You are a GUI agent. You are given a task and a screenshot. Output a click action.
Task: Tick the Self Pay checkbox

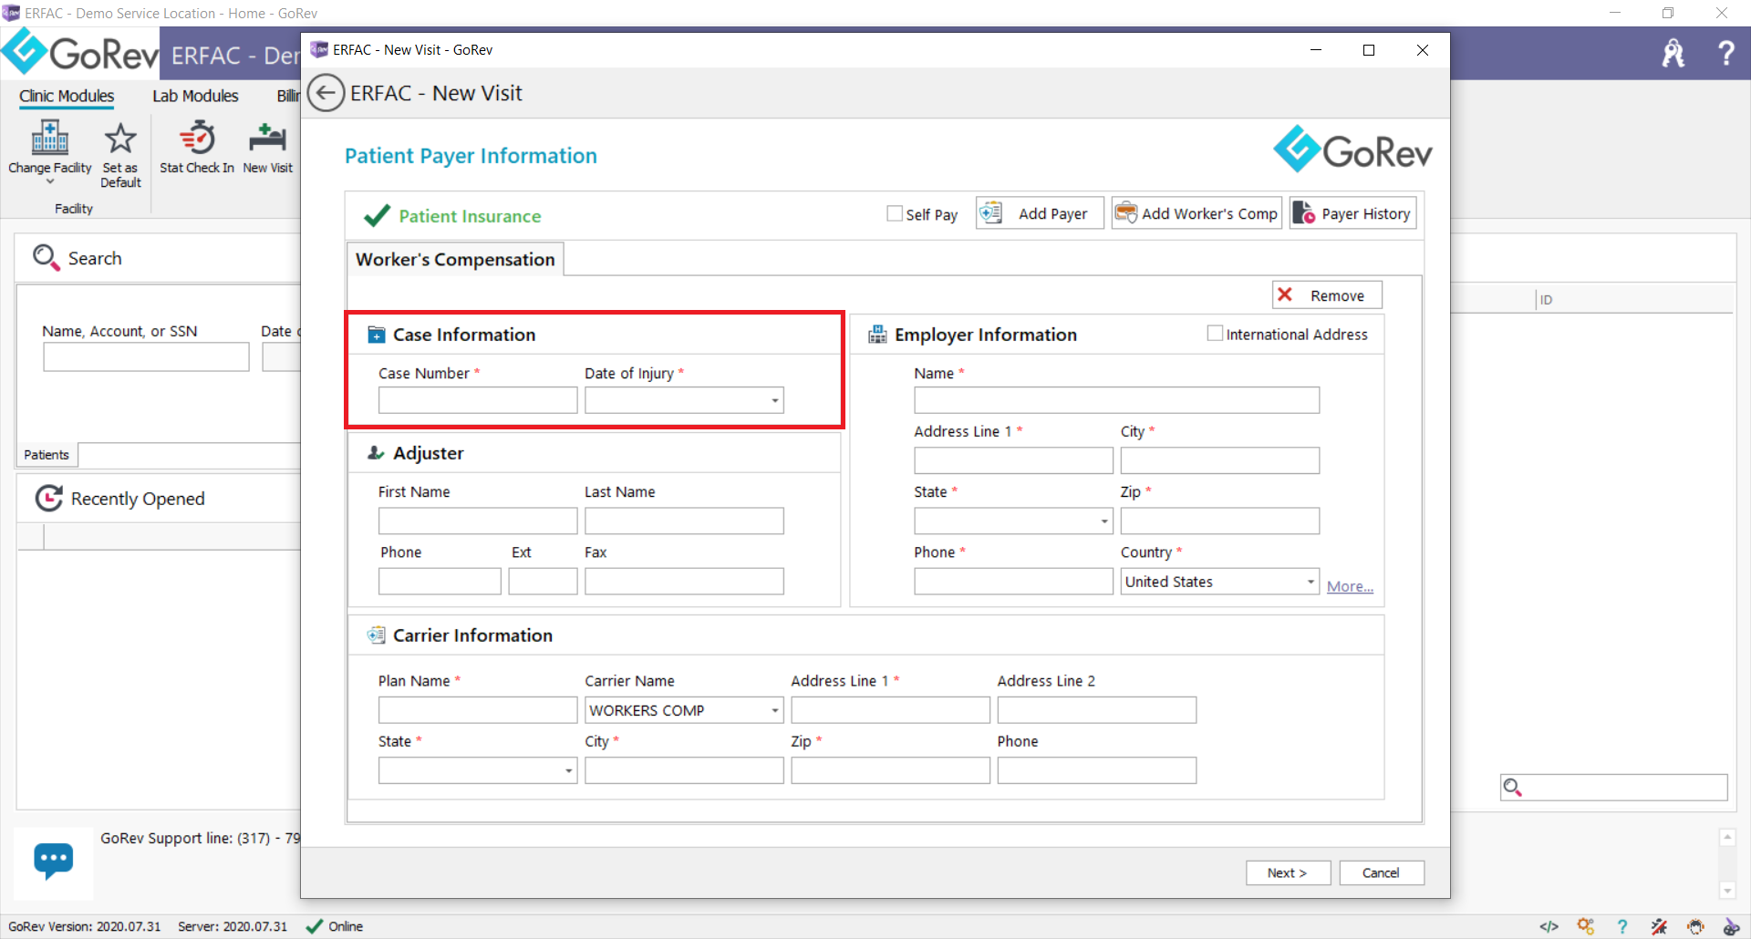(x=895, y=213)
